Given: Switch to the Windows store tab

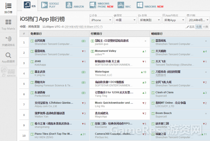Looking at the screenshot, I should pyautogui.click(x=150, y=5).
